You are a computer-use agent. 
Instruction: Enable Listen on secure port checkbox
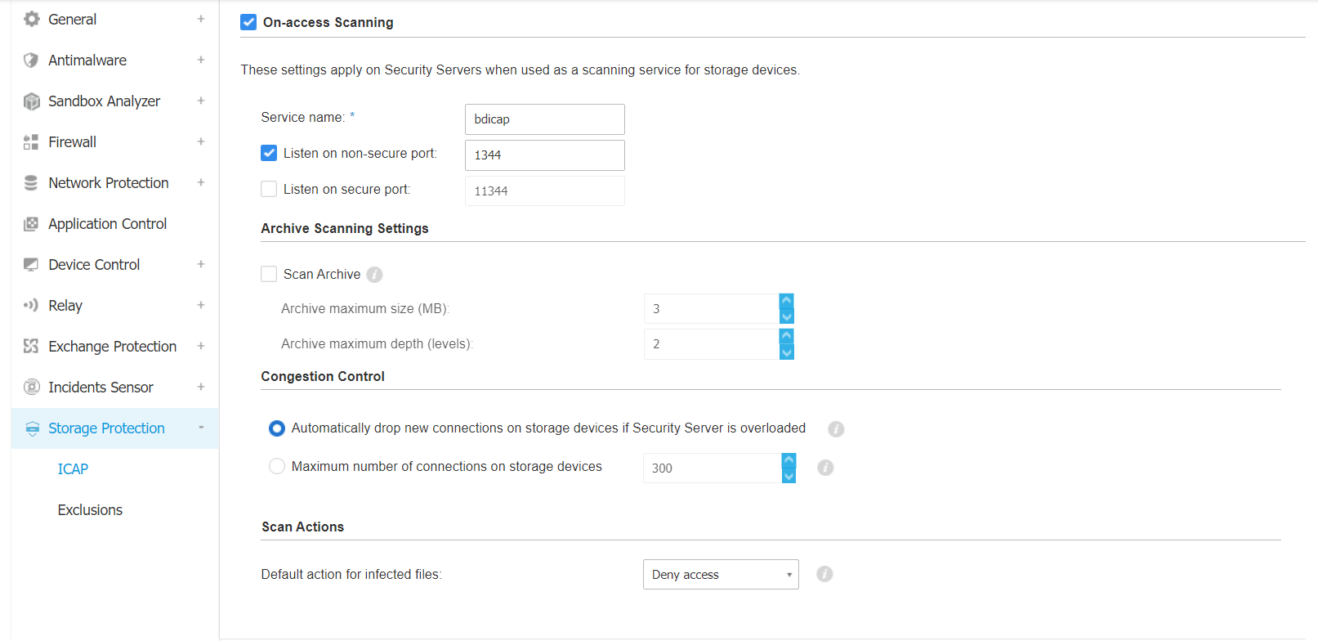[269, 189]
